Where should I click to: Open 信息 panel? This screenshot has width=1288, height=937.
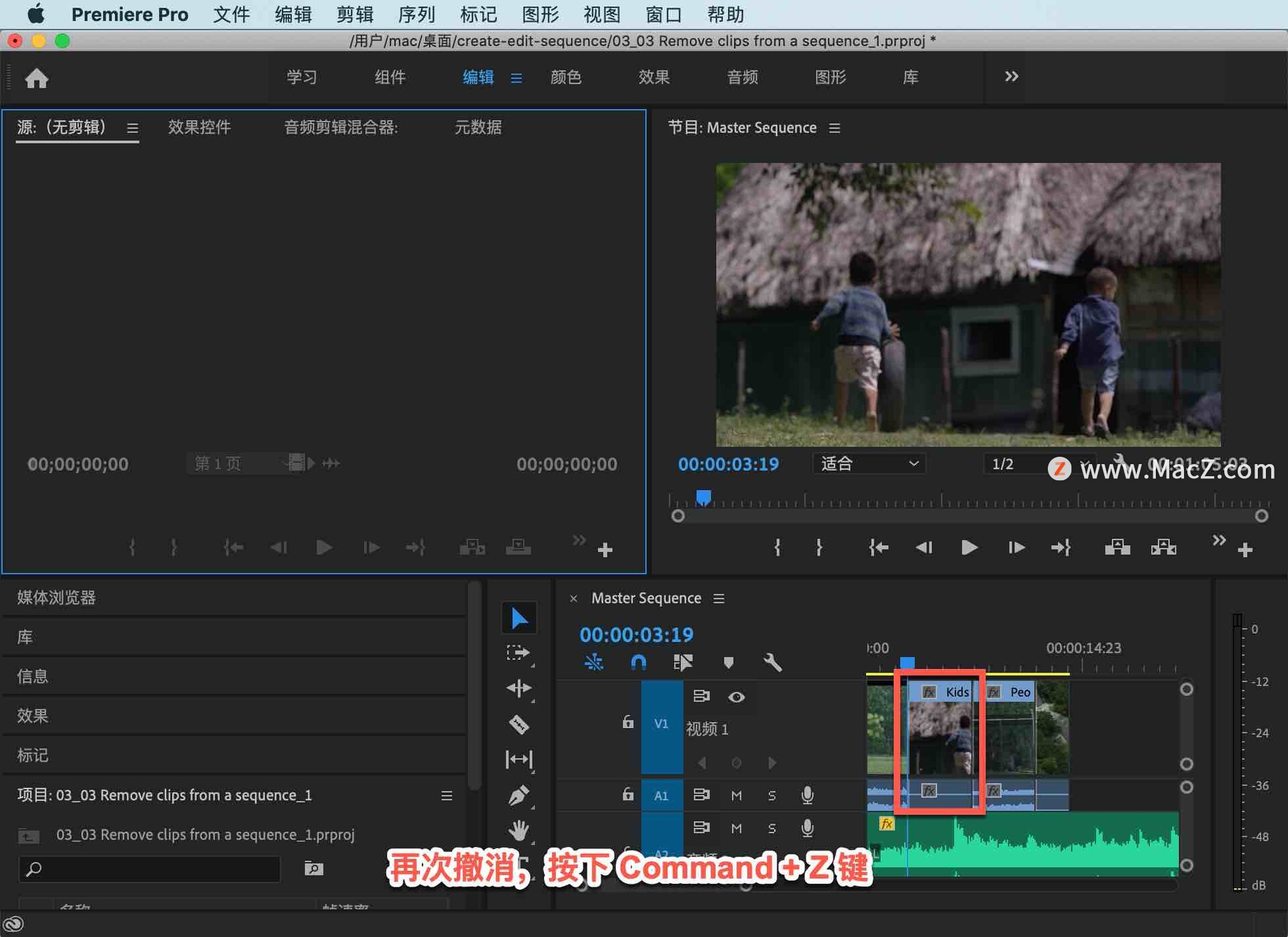pyautogui.click(x=32, y=676)
